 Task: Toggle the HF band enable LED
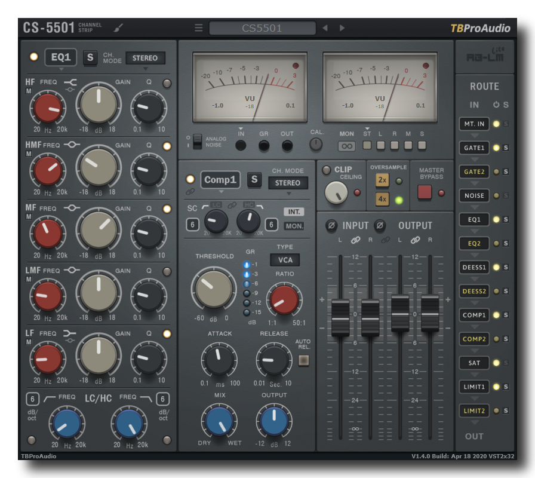167,83
